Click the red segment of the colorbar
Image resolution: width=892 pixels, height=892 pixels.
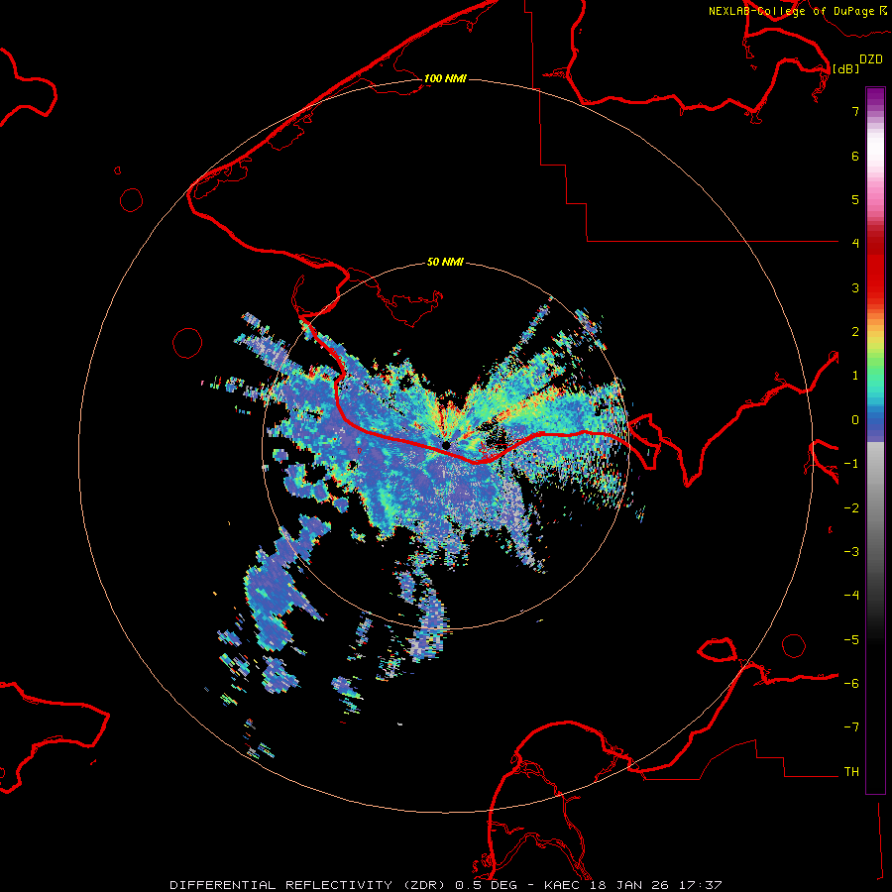pos(875,268)
